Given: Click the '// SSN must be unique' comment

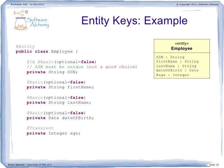Looking at the screenshot, I should tap(55, 67).
